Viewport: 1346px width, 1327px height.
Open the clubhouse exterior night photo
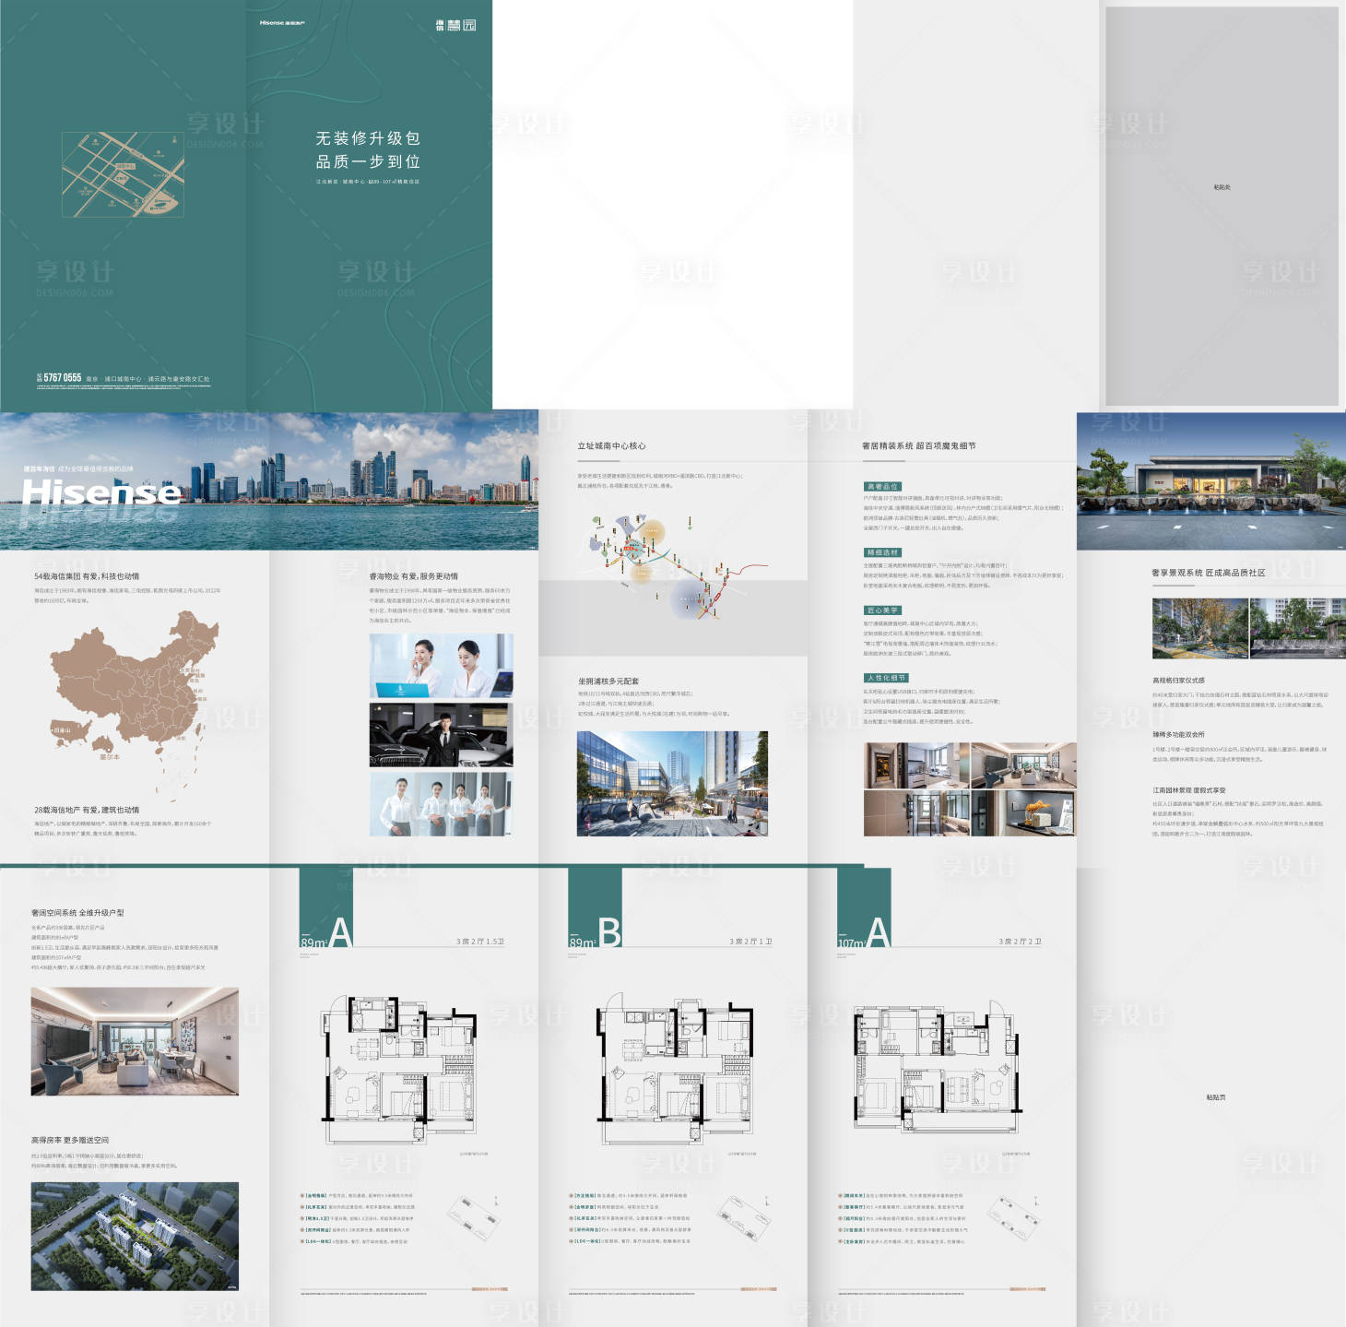click(x=1211, y=481)
